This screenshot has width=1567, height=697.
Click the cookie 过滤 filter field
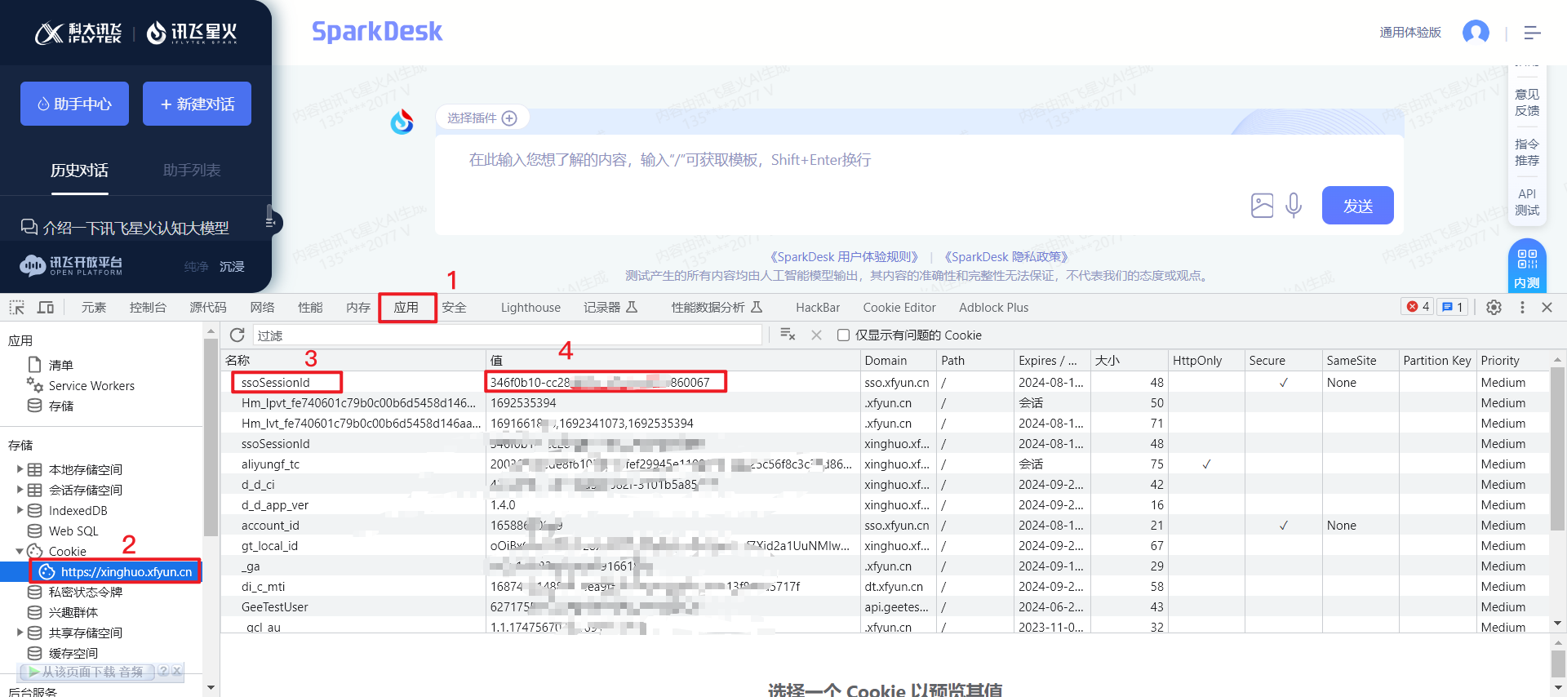click(506, 335)
